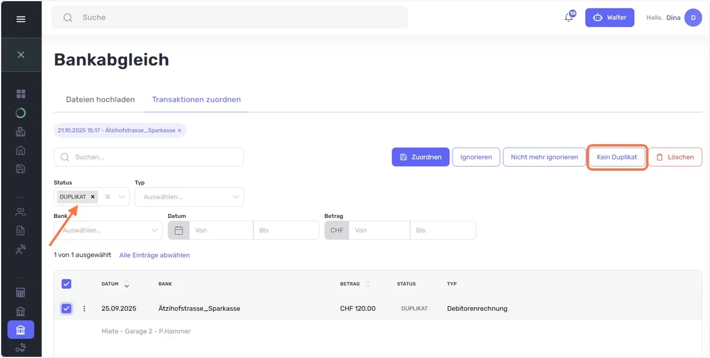Viewport: 710px width, 358px height.
Task: Clear all values in the Status filter
Action: (108, 197)
